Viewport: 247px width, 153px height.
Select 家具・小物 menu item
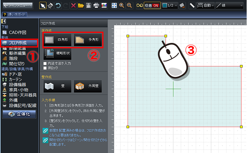[15, 90]
